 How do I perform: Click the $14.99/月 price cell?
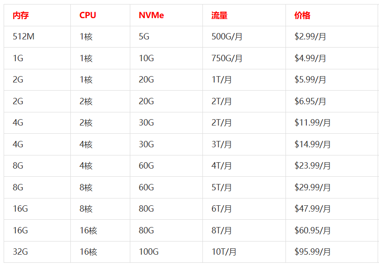coord(312,145)
